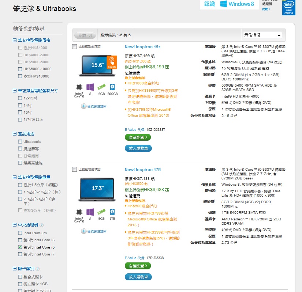
Task: Check the 娛樂高性能 usage filter
Action: coord(20,163)
